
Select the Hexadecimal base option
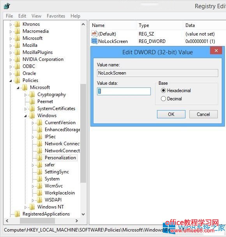click(x=163, y=90)
